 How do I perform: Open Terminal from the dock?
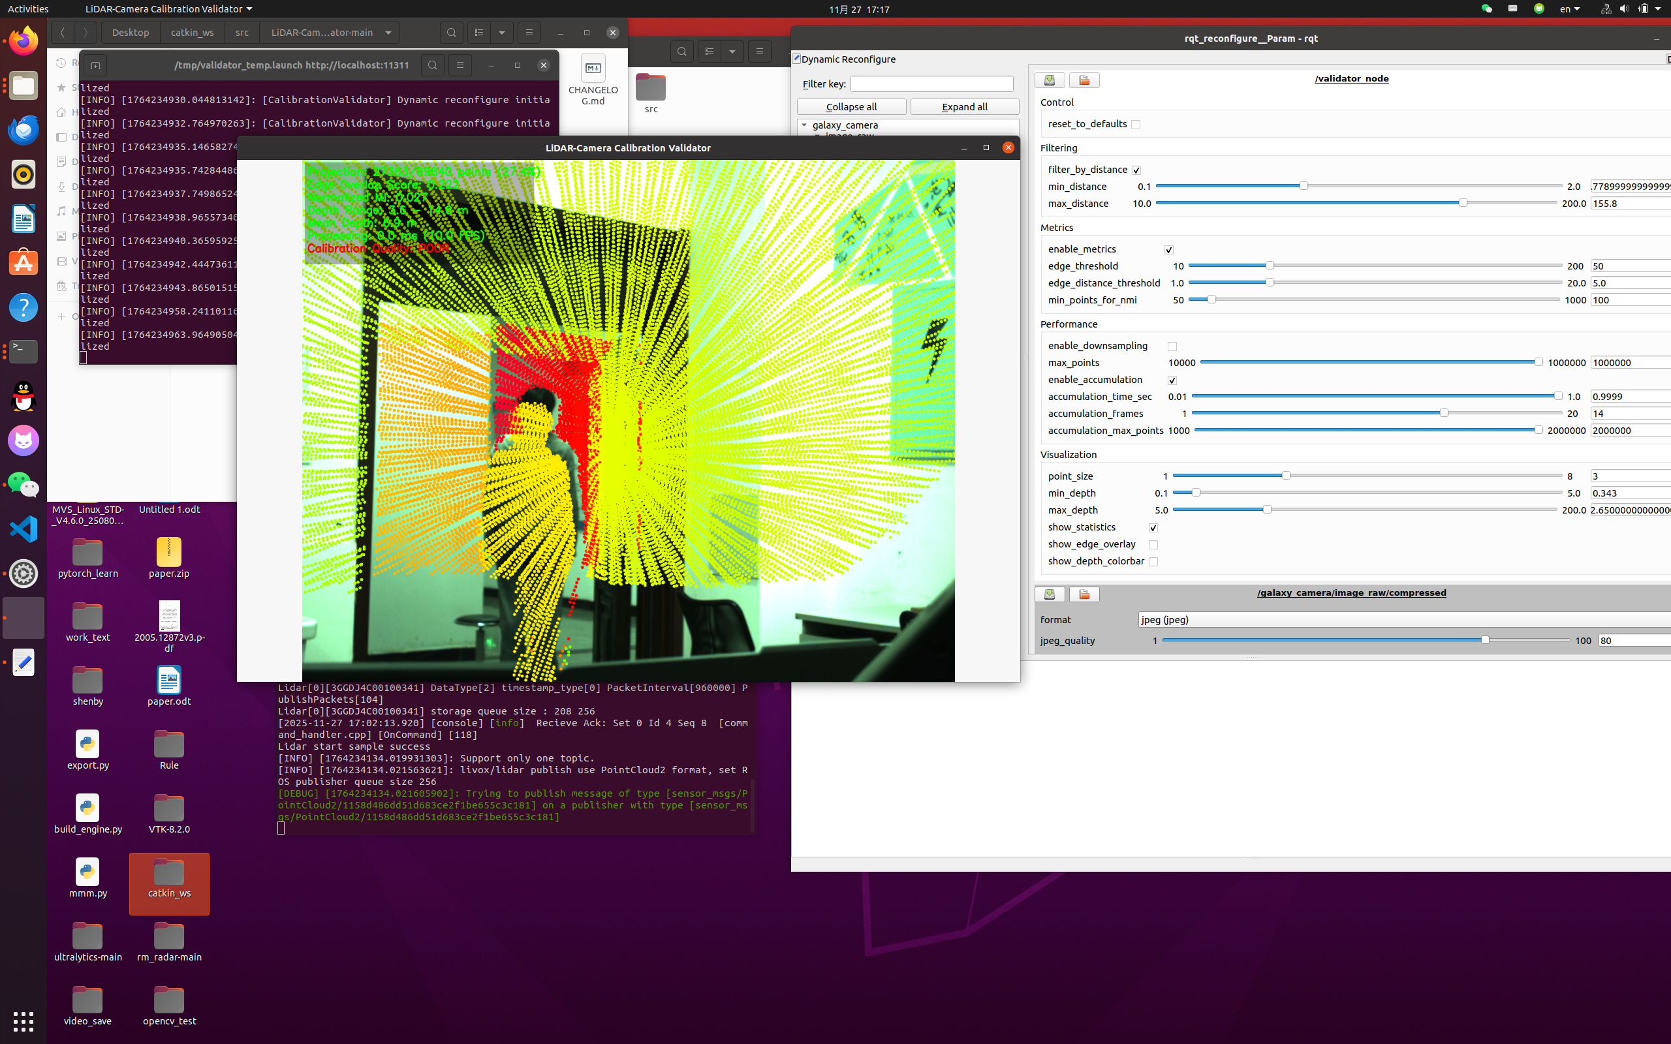[x=23, y=352]
